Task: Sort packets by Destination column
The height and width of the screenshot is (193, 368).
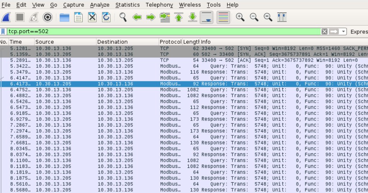Action: click(127, 42)
